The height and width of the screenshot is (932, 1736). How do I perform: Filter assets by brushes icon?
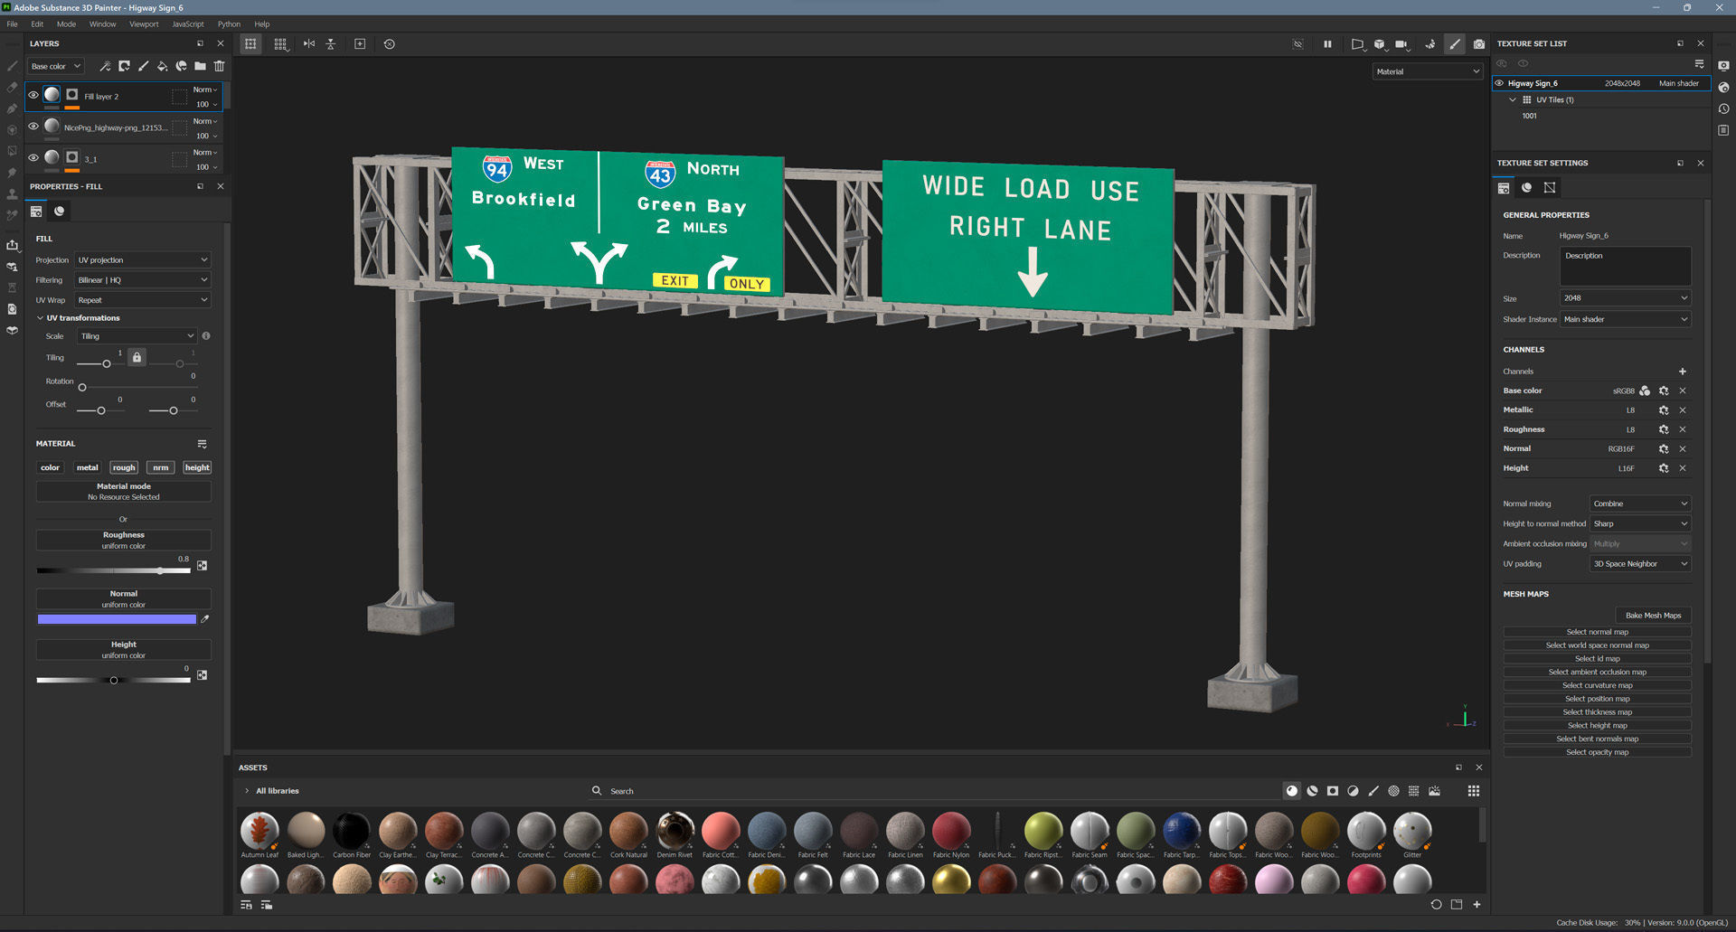[x=1373, y=791]
